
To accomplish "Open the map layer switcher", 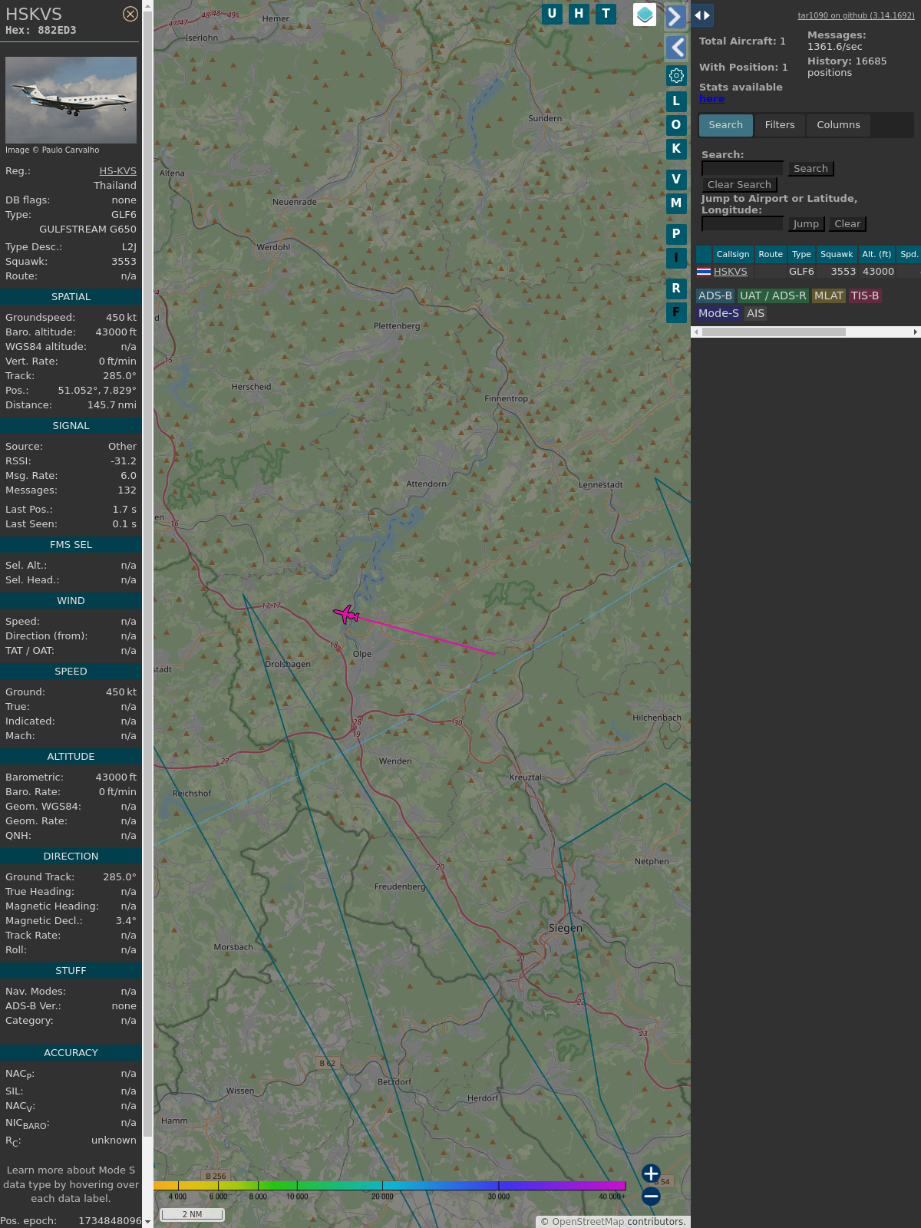I will pos(645,15).
